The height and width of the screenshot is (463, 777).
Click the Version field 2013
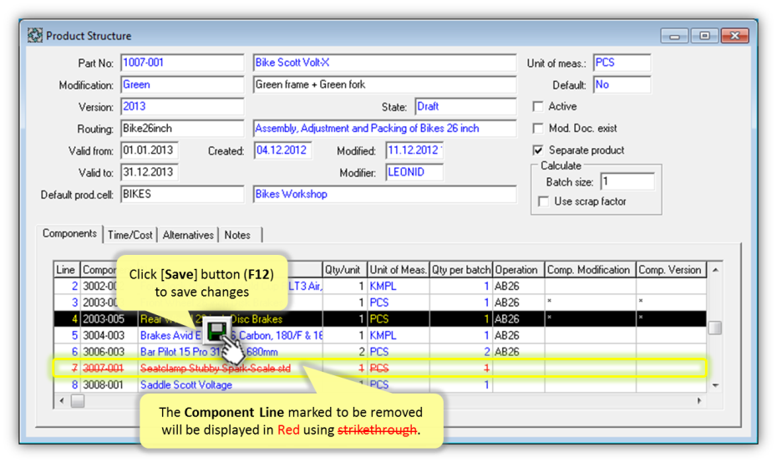tap(182, 107)
